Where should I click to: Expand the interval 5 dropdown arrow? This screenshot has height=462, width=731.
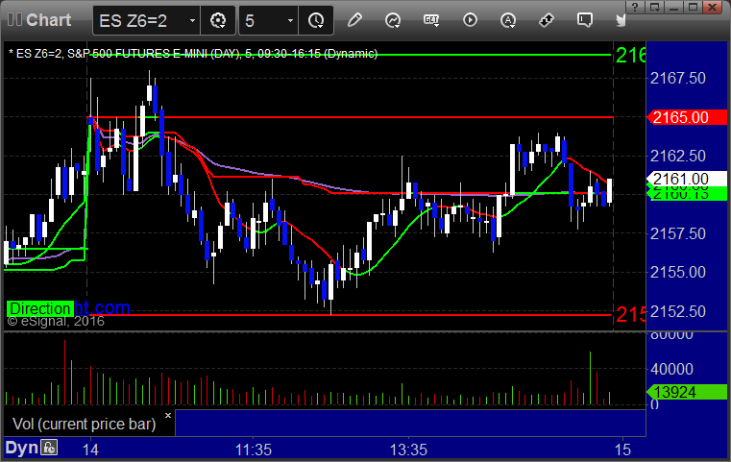coord(290,20)
